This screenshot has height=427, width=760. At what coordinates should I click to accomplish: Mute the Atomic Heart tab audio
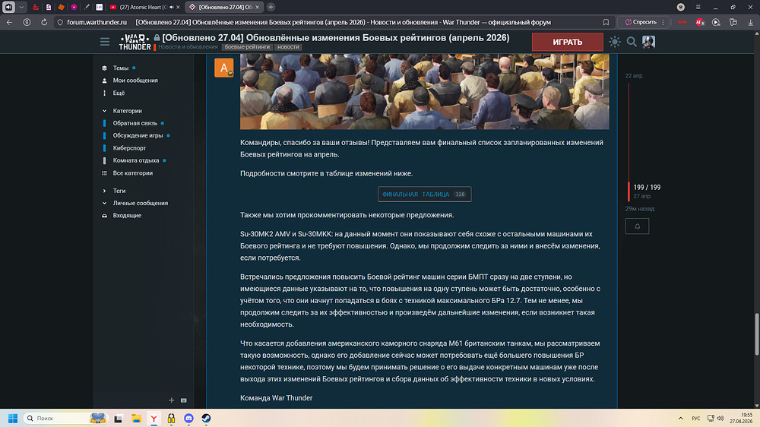coord(171,8)
